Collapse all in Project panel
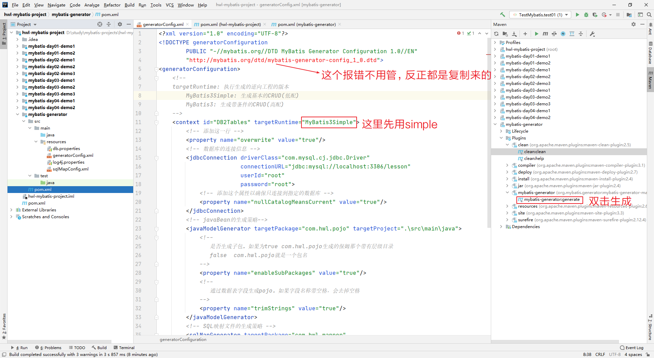The height and width of the screenshot is (358, 654). tap(109, 24)
